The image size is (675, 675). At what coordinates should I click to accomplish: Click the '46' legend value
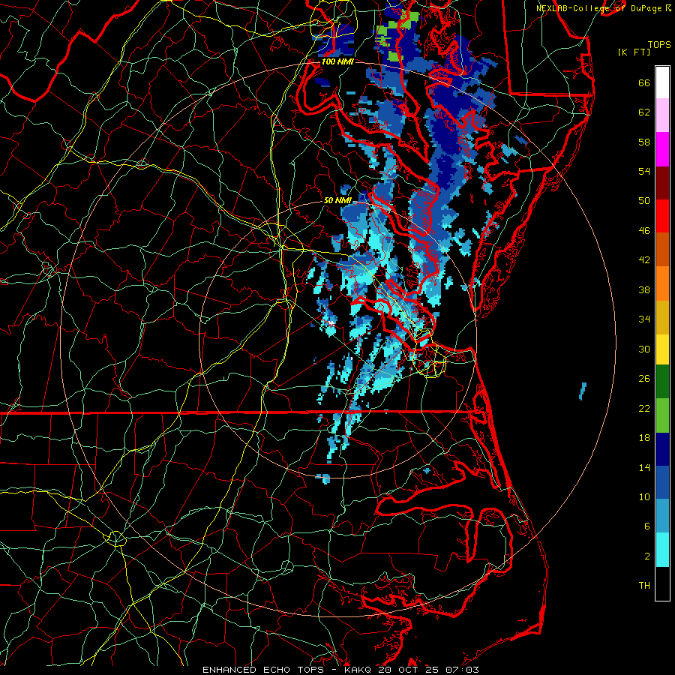coord(644,231)
